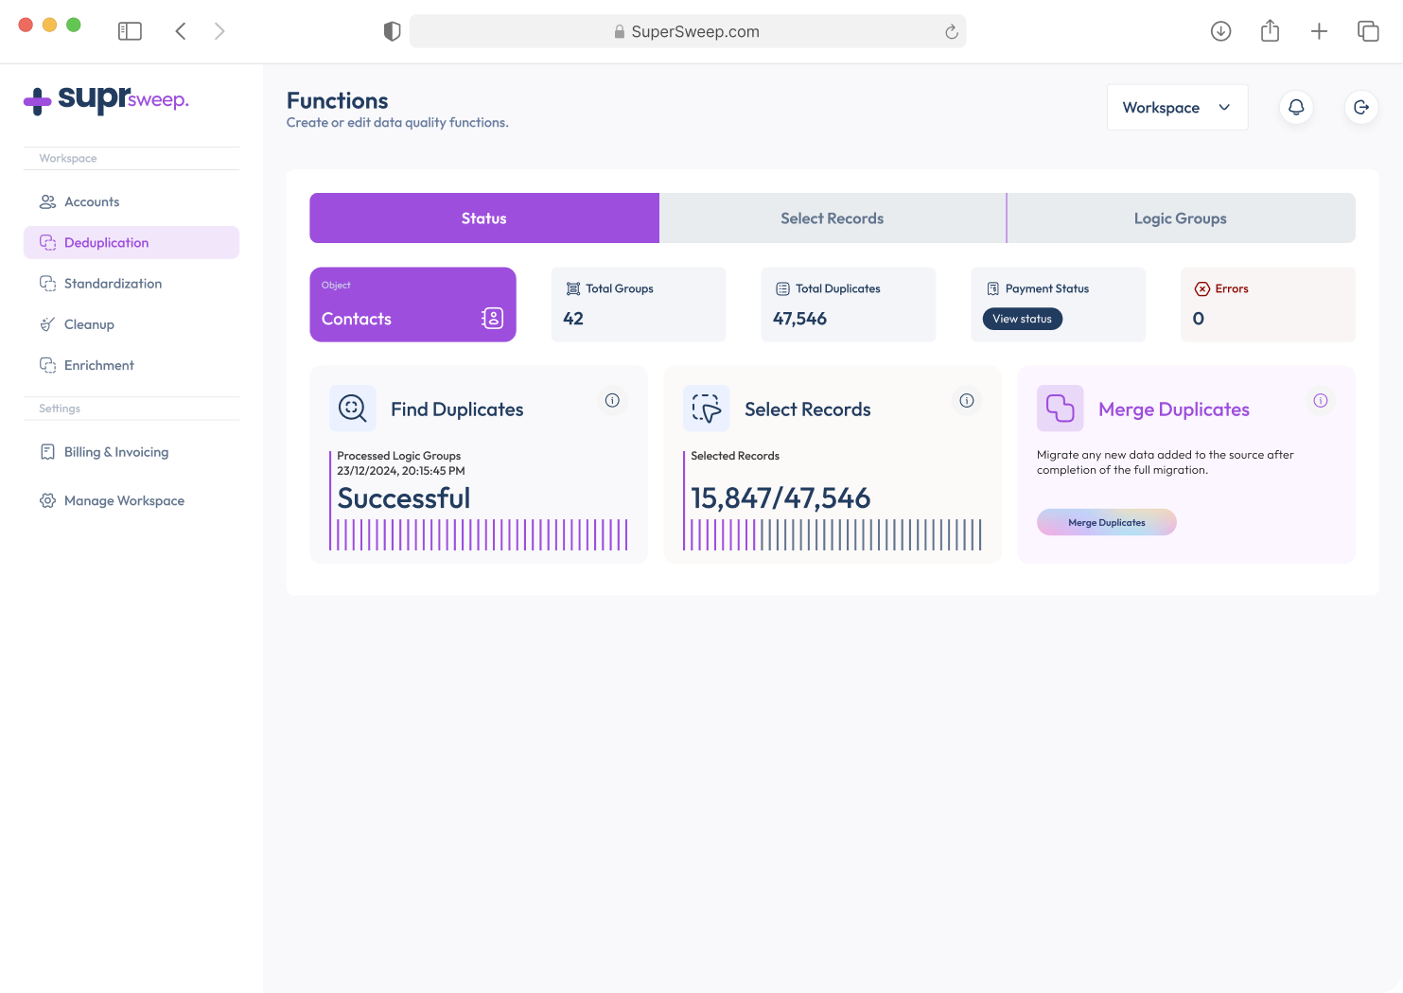The height and width of the screenshot is (993, 1403).
Task: Click the Safari sidebar toggle icon
Action: coord(130,31)
